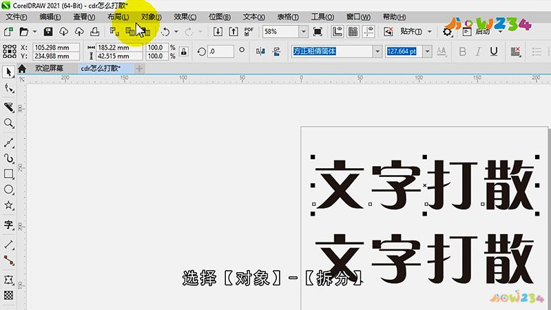Select the Transparency checkerboard tool
Viewport: 551px width, 310px height.
coord(9,296)
